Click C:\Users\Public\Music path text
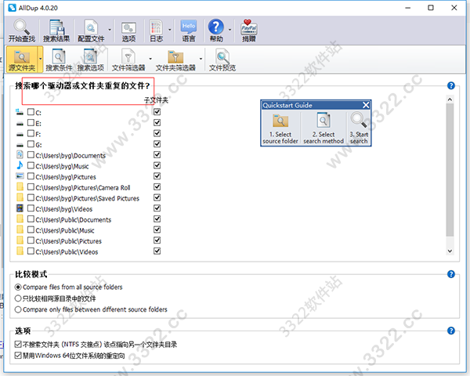470x376 pixels. click(65, 230)
